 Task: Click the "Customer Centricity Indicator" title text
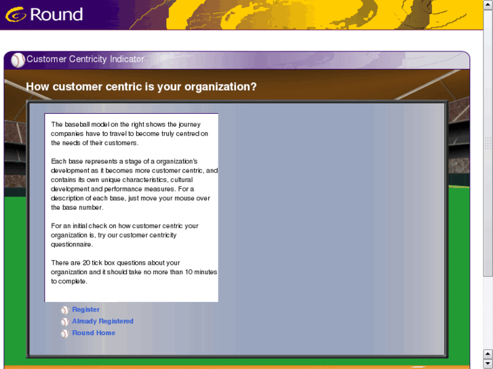pyautogui.click(x=85, y=59)
